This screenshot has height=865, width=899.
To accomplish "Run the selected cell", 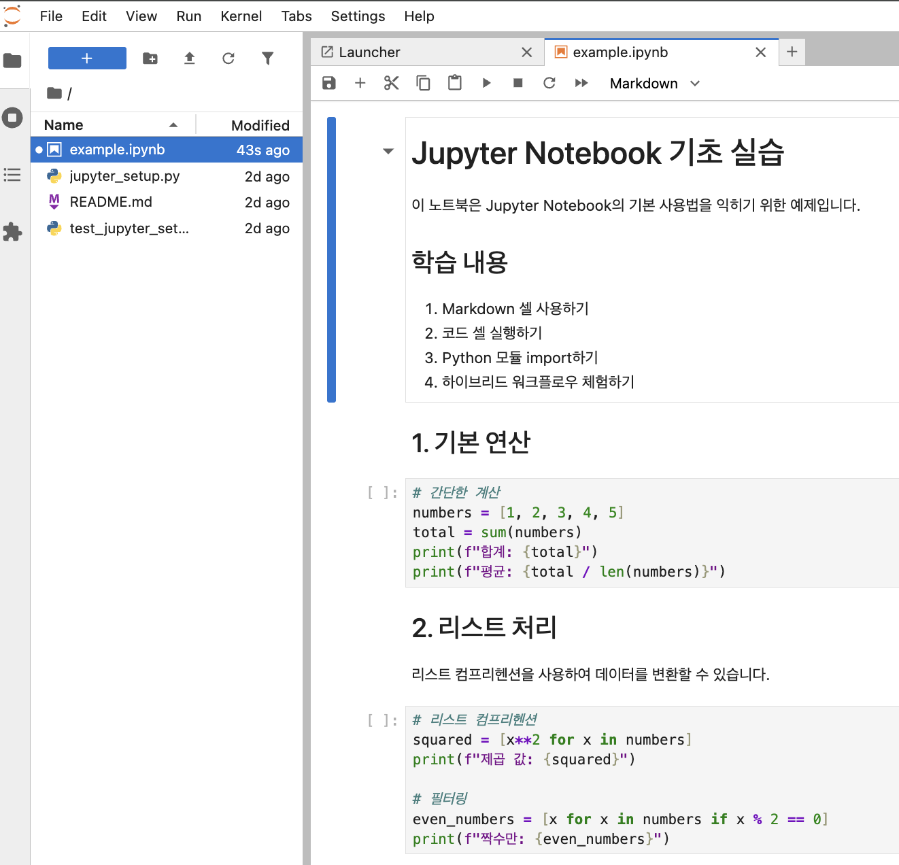I will click(x=486, y=83).
